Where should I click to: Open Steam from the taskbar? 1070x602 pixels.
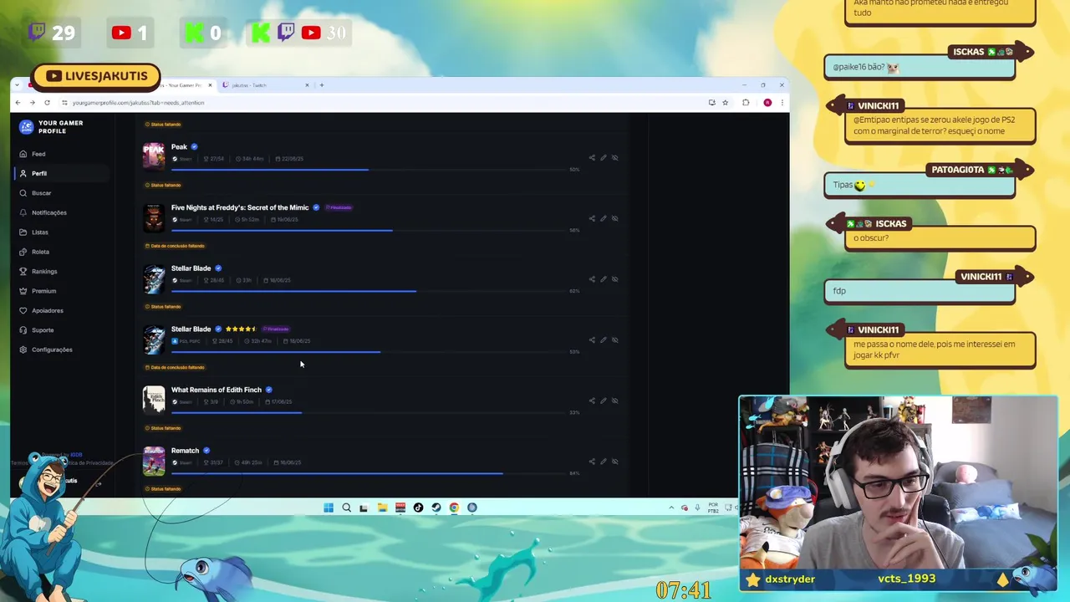pyautogui.click(x=436, y=508)
